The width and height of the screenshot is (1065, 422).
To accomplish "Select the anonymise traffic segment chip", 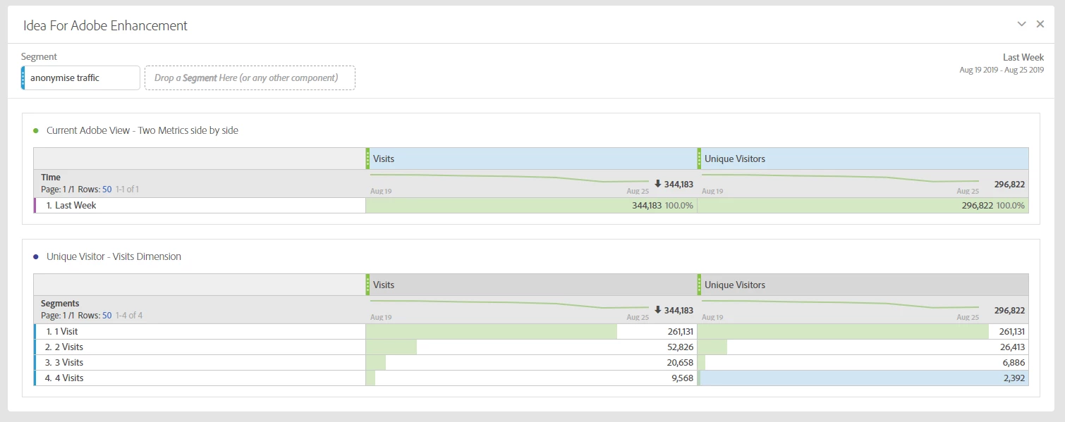I will (80, 77).
